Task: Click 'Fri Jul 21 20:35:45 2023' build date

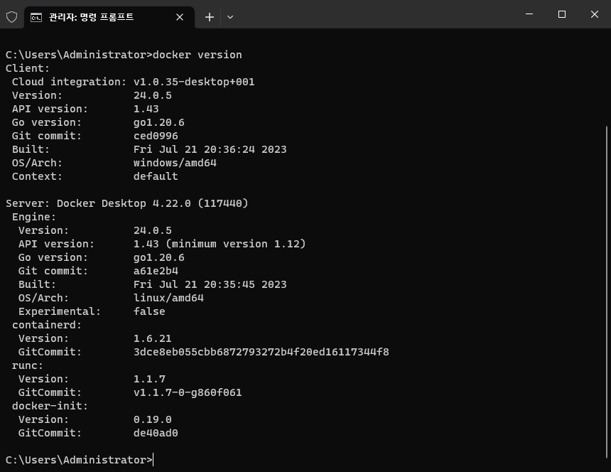Action: [210, 284]
